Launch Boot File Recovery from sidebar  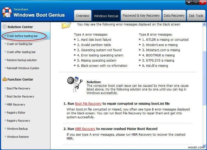[x=18, y=88]
